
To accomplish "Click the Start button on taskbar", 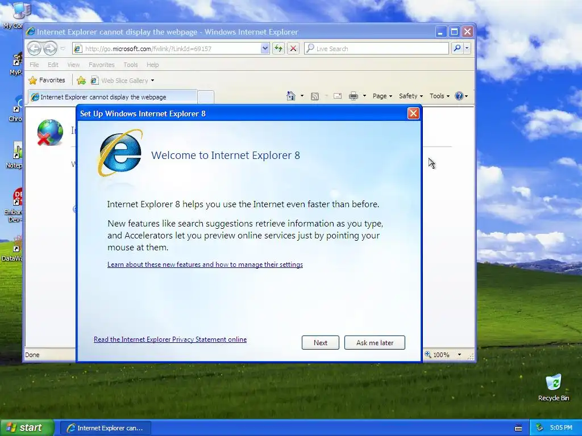I will tap(27, 427).
